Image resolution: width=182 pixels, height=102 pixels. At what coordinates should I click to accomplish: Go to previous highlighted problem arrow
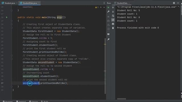click(x=101, y=7)
